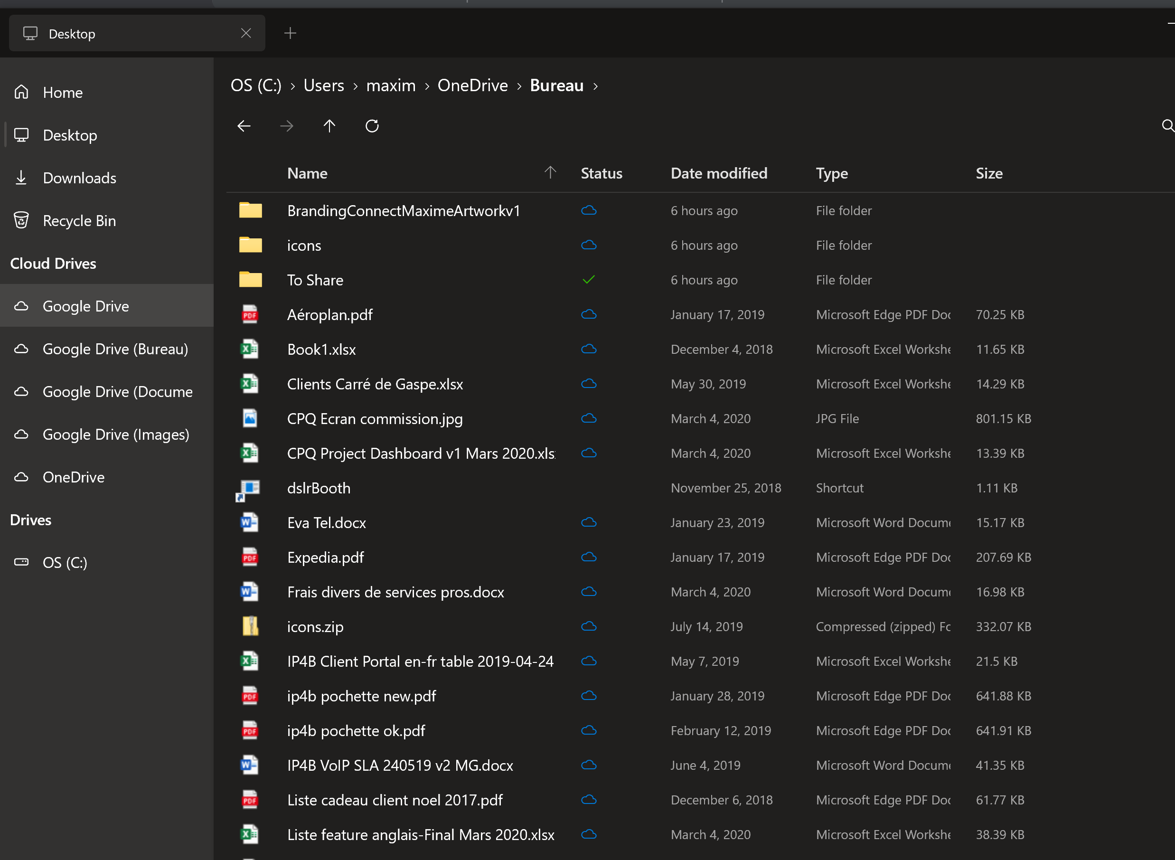Click Excel icon of Clients Carré de Gaspe.xlsx
The height and width of the screenshot is (860, 1175).
(x=250, y=384)
